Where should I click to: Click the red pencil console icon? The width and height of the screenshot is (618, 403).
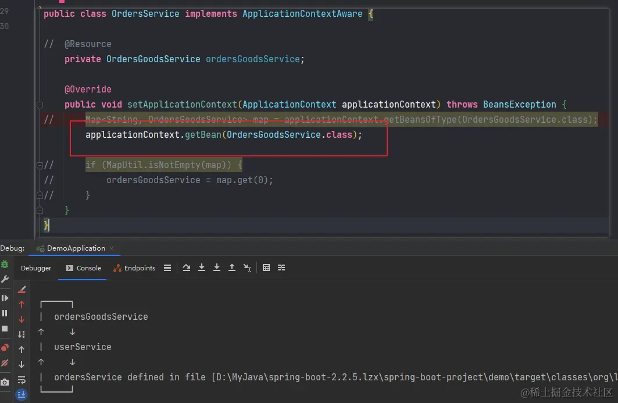point(22,290)
